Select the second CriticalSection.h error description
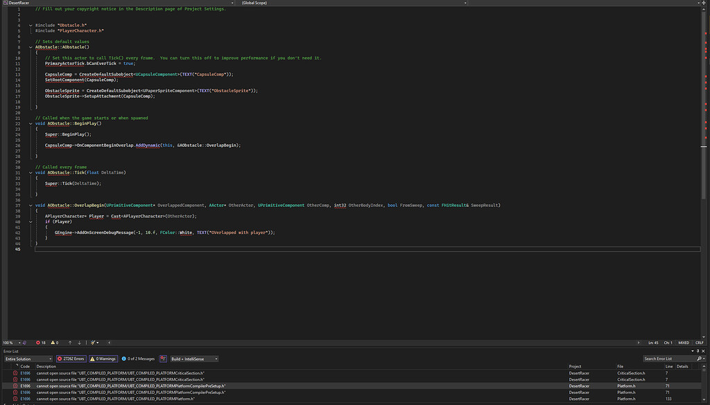The height and width of the screenshot is (405, 710). pyautogui.click(x=121, y=379)
